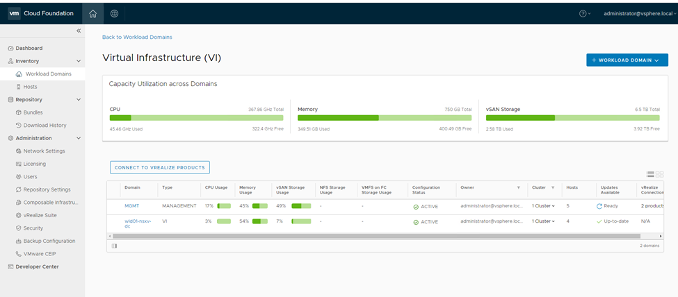Go back to Workload Domains link
This screenshot has height=297, width=678.
(x=137, y=37)
